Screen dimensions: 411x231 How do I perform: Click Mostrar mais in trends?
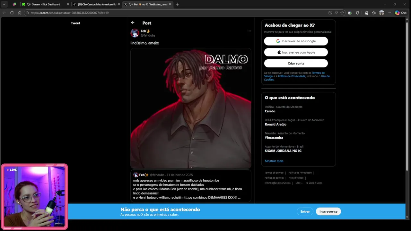(274, 161)
